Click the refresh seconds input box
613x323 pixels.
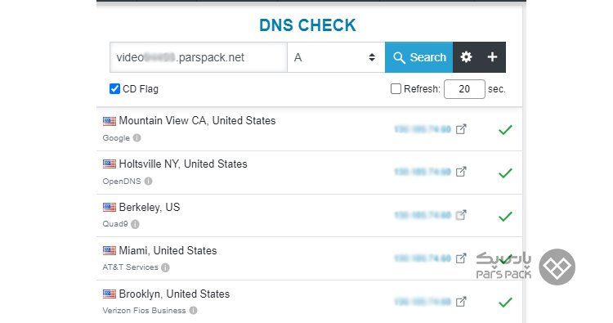[x=464, y=89]
